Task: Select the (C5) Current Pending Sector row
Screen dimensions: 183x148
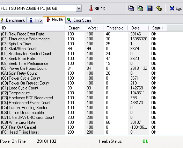Action: click(83, 108)
